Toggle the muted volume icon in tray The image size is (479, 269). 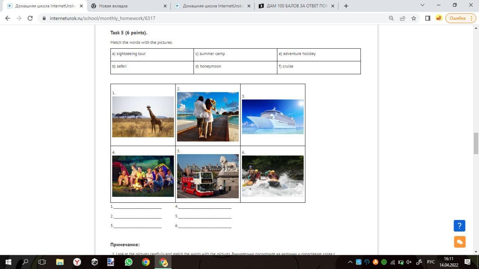point(409,262)
